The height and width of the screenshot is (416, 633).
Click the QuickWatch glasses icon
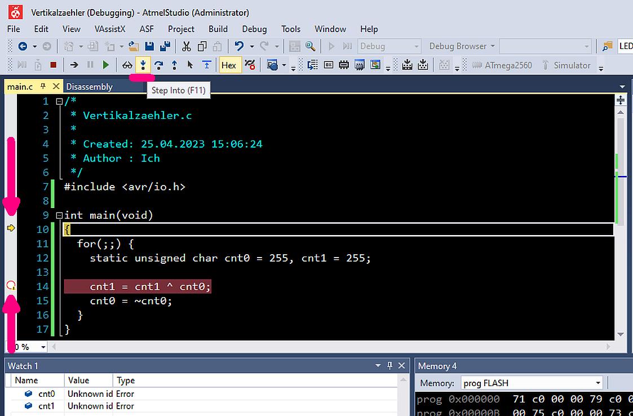127,65
